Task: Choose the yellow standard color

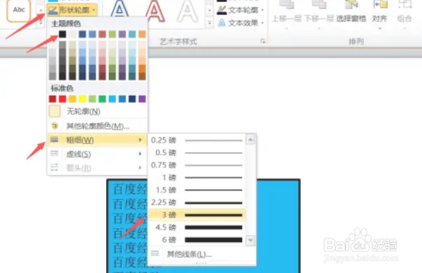Action: click(83, 99)
